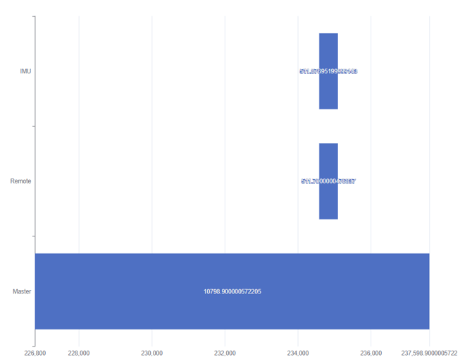Click the IMU bar's 511.87 value label
The height and width of the screenshot is (364, 472).
[x=328, y=71]
